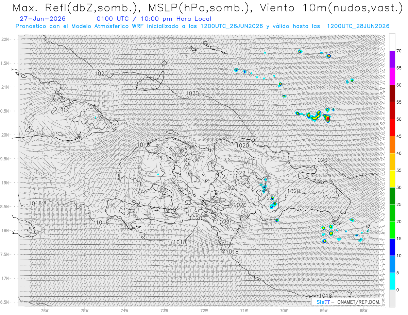Click the "21N" latitude label
The height and width of the screenshot is (315, 408).
[x=5, y=87]
